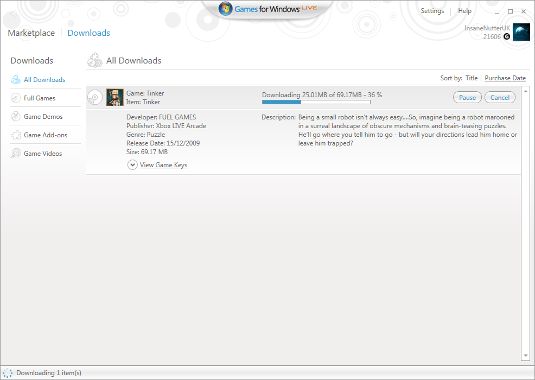535x380 pixels.
Task: Cancel the Tinker download
Action: (500, 97)
